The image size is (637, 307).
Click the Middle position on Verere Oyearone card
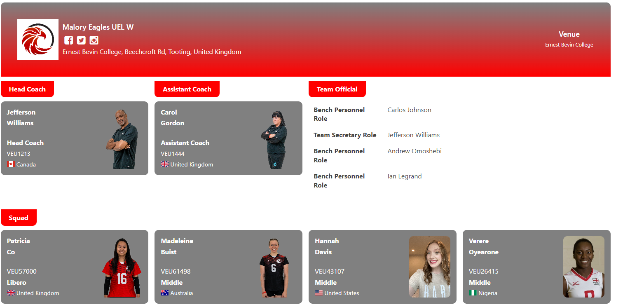point(480,282)
